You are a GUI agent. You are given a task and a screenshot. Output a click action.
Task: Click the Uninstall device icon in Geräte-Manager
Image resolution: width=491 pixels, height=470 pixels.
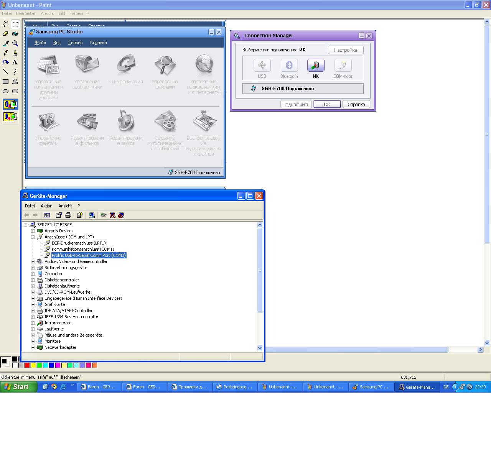(112, 215)
